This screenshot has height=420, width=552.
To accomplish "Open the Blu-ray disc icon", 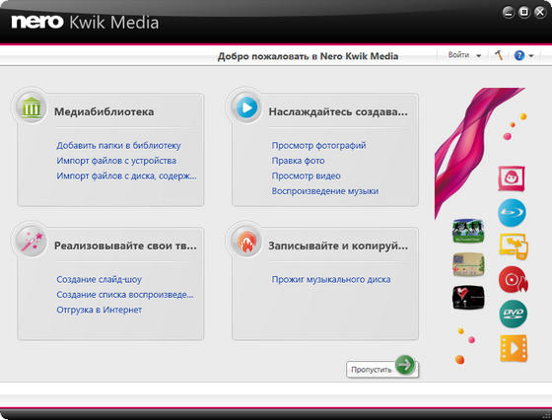I will [512, 213].
